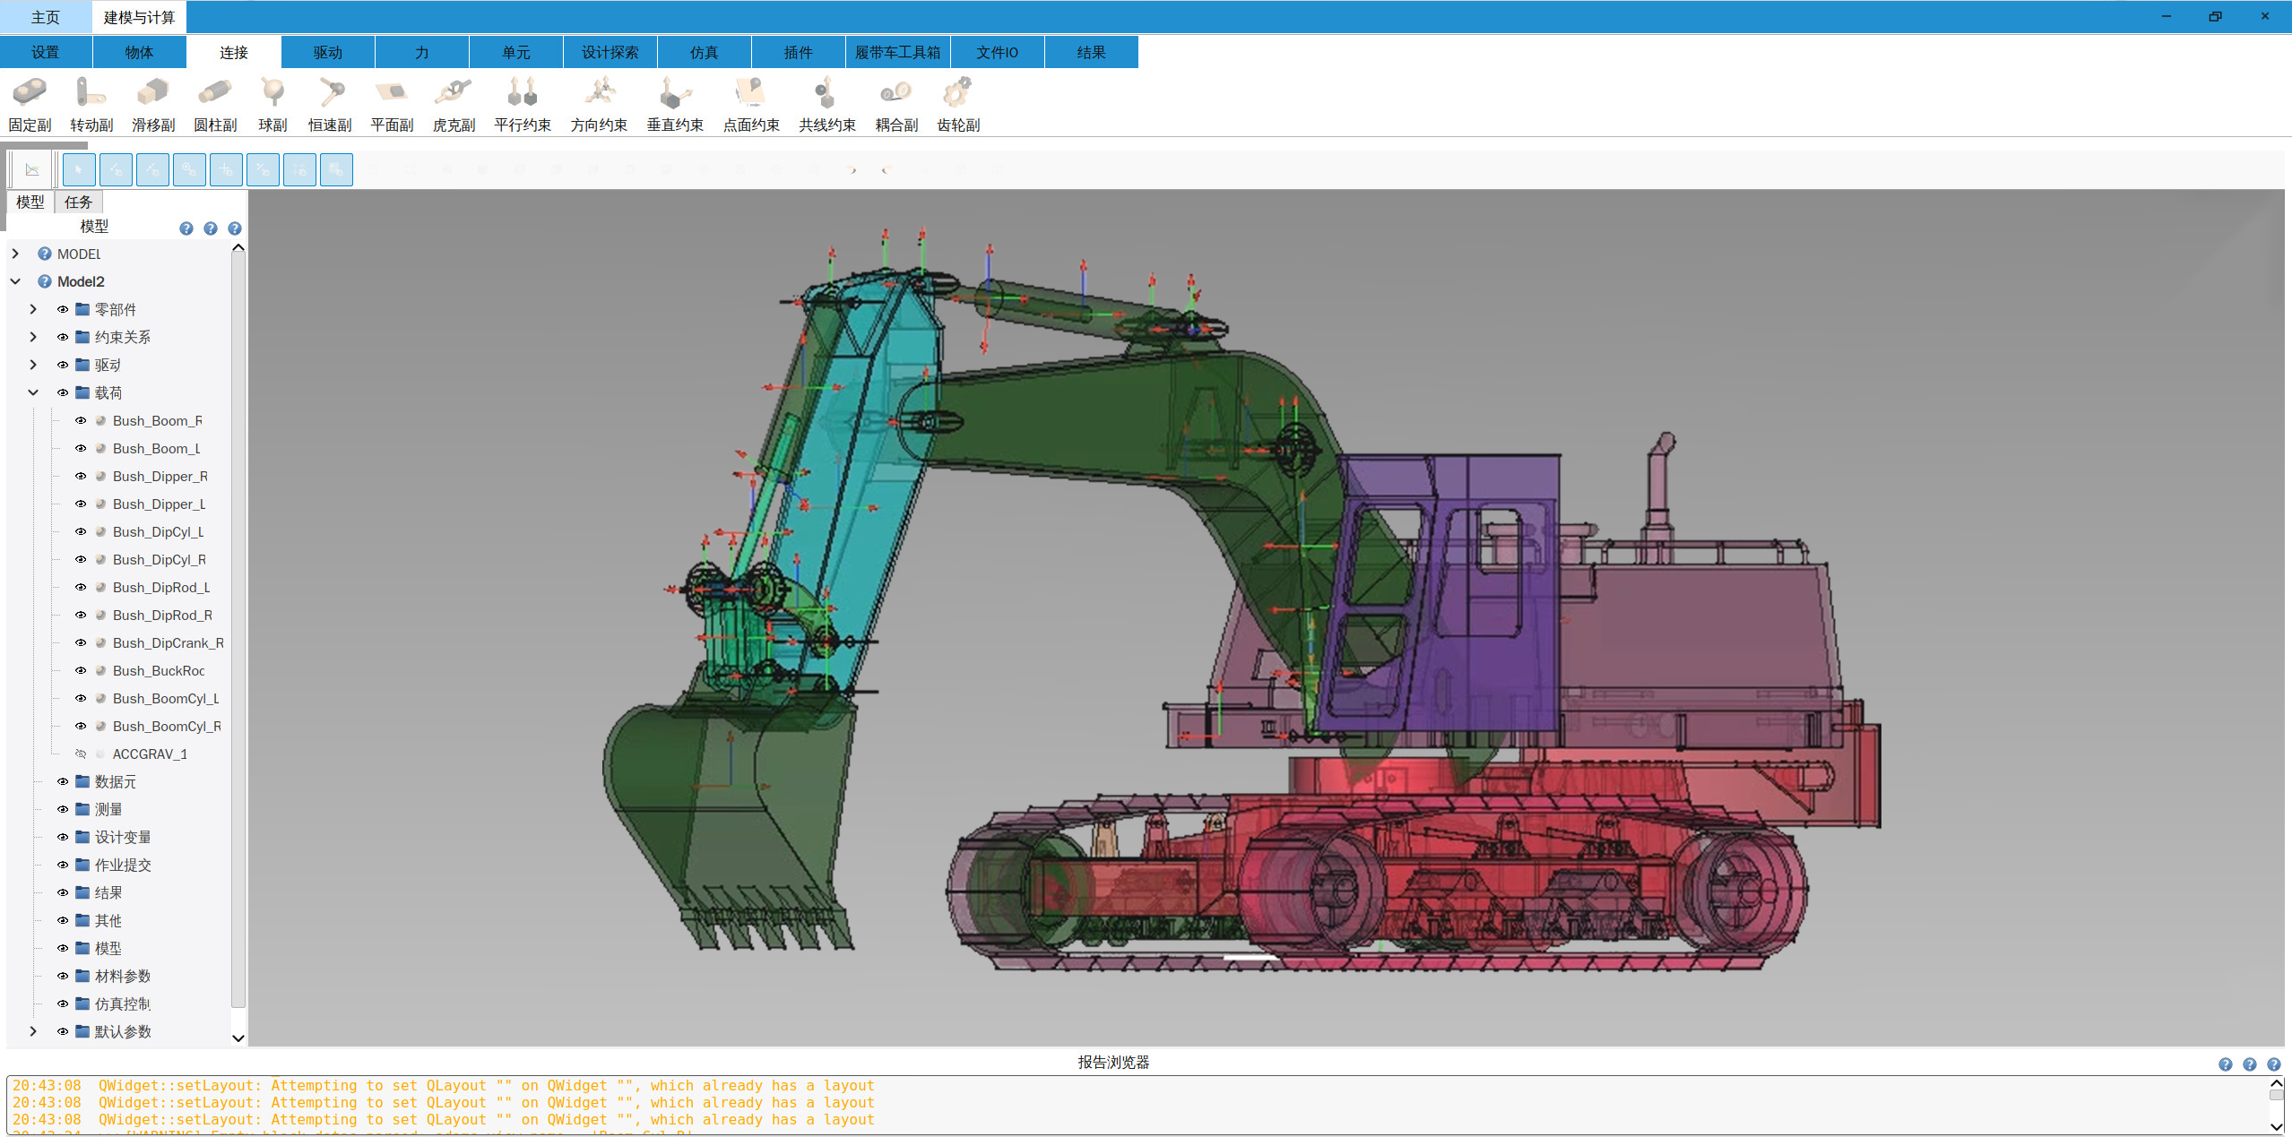Select the 转动副 revolute joint tool

click(91, 104)
